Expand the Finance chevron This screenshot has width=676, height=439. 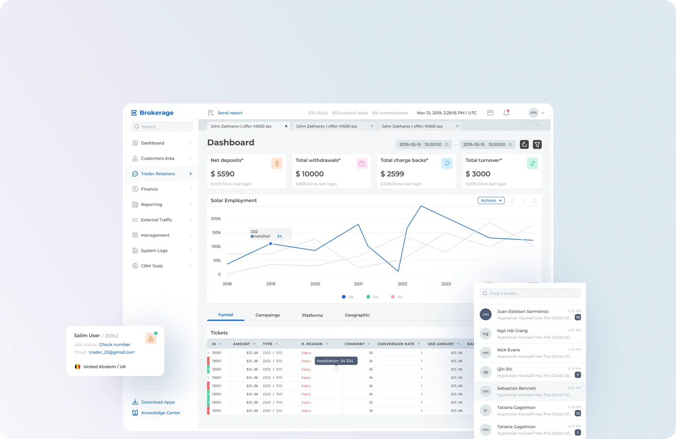pyautogui.click(x=191, y=189)
